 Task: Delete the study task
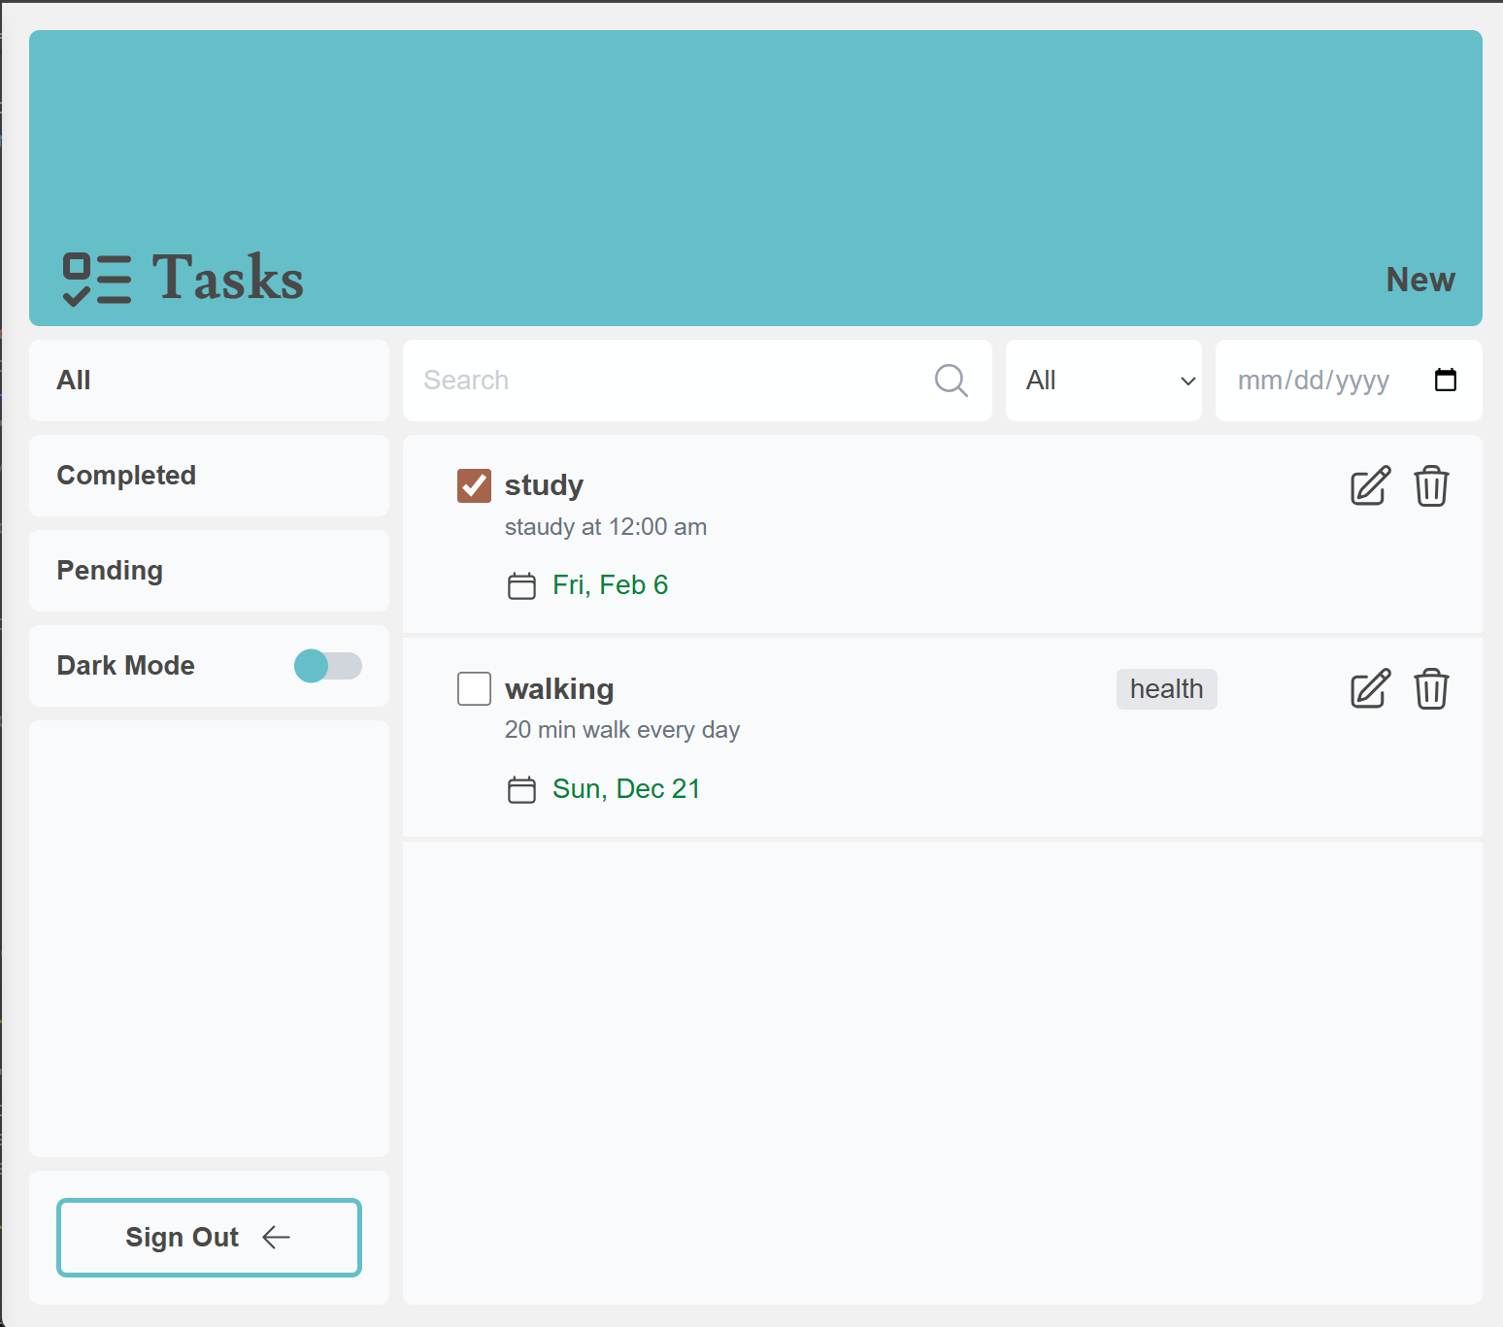[1431, 486]
